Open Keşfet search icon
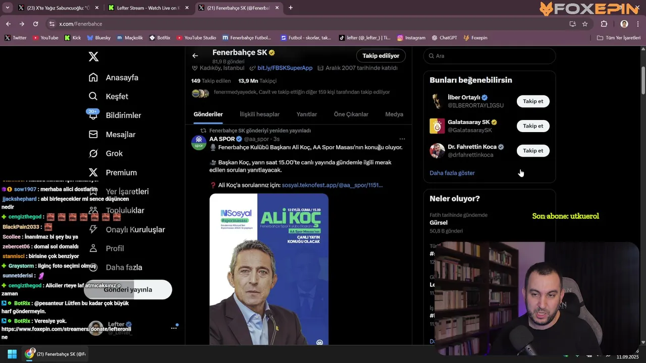Image resolution: width=646 pixels, height=363 pixels. point(93,96)
